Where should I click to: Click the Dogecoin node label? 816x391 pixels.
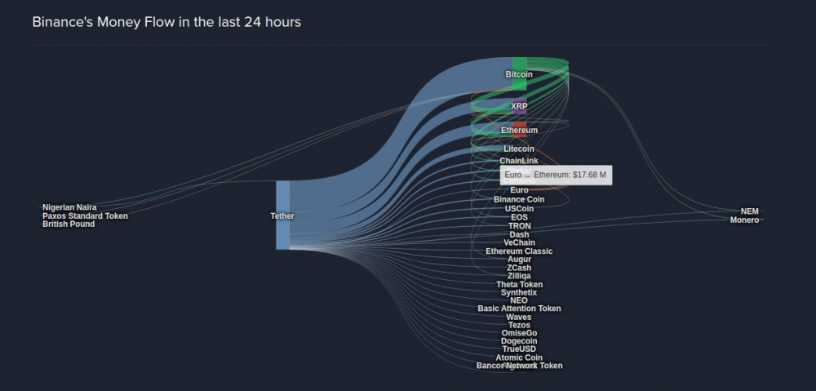(x=519, y=341)
